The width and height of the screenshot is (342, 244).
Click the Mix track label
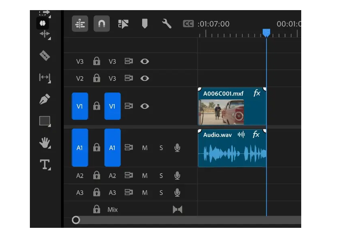pyautogui.click(x=113, y=210)
